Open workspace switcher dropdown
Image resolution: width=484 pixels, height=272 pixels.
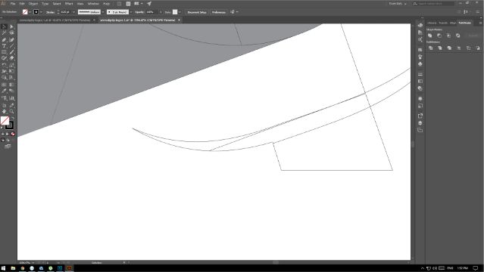coord(398,4)
